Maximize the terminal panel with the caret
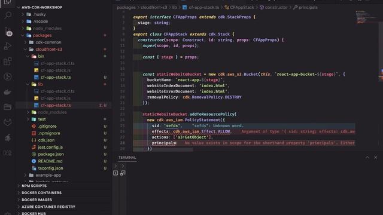383x215 pixels. 367,158
